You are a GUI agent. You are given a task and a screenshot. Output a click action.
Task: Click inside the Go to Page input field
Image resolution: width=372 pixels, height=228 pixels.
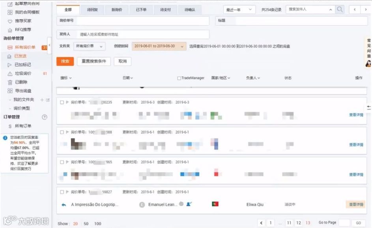(344, 222)
